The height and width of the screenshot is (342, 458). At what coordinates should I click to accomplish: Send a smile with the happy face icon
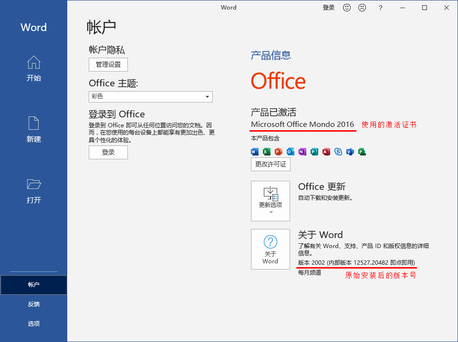click(347, 8)
